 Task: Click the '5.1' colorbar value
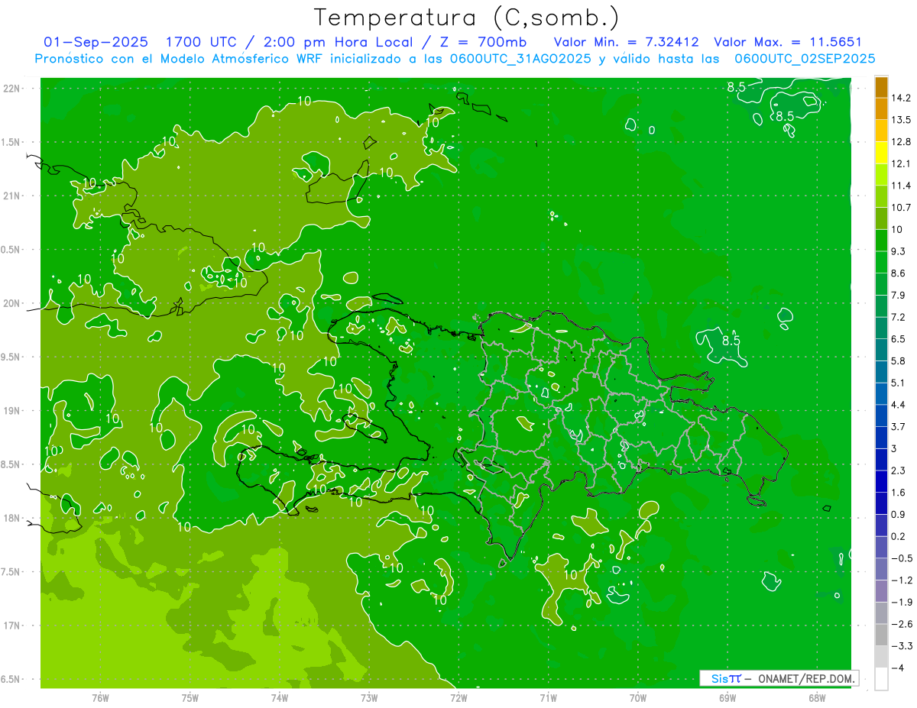tap(899, 383)
